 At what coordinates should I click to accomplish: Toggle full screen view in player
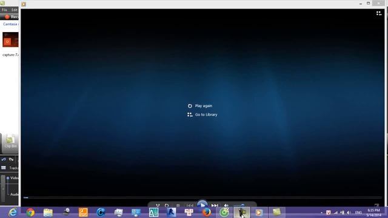376,205
